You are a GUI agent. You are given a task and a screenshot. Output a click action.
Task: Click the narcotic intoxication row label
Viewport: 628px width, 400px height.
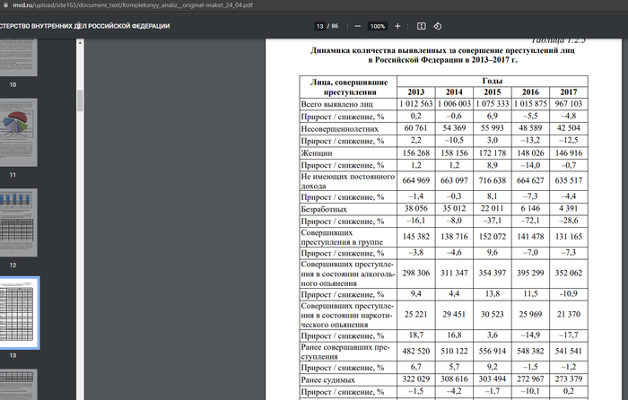(347, 315)
